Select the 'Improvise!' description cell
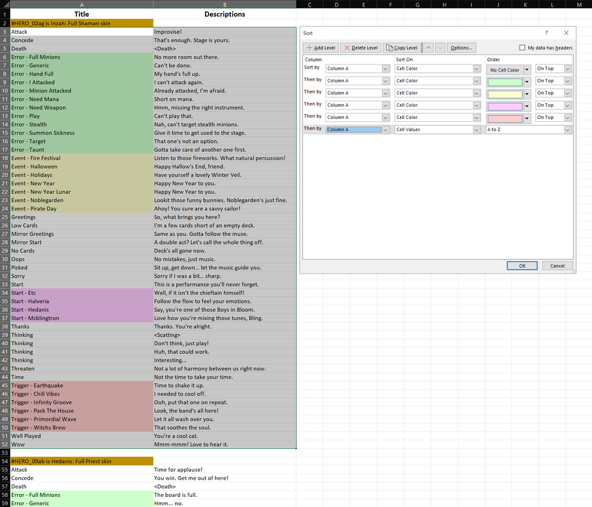This screenshot has width=592, height=507. point(225,32)
